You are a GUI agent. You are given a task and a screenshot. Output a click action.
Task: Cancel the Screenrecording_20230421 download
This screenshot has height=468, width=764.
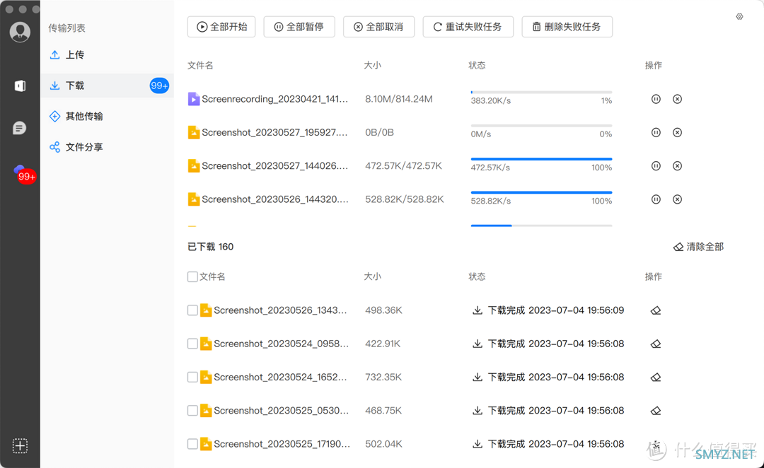click(x=677, y=99)
